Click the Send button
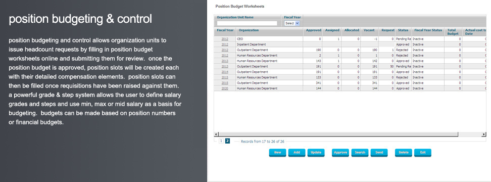This screenshot has height=182, width=491. click(x=379, y=153)
